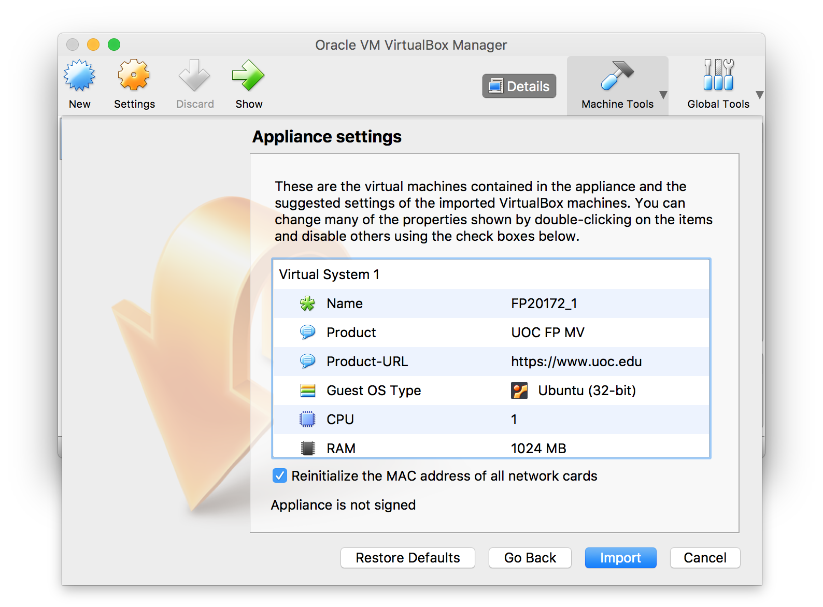Click the New virtual machine icon
The height and width of the screenshot is (607, 823).
(79, 76)
